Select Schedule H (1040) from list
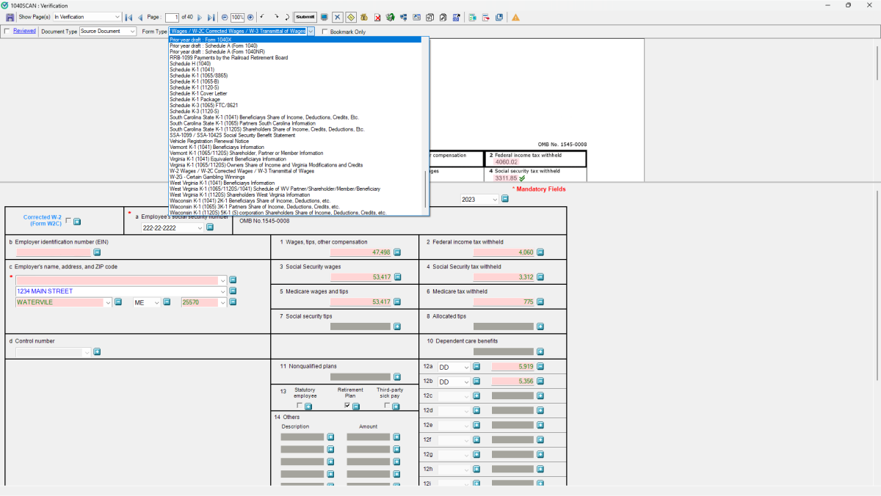 [x=189, y=64]
